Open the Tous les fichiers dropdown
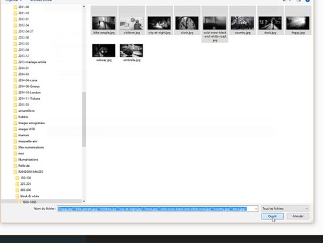The width and height of the screenshot is (323, 243). point(285,209)
